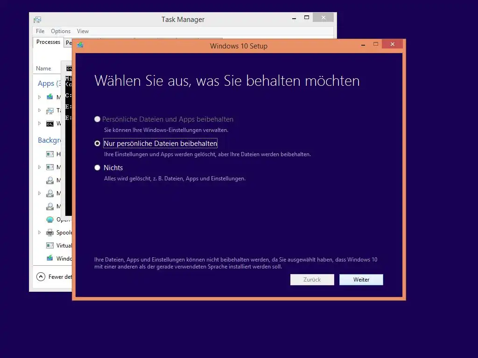Expand the M process with user icon
Viewport: 478px width, 358px height.
pos(39,193)
